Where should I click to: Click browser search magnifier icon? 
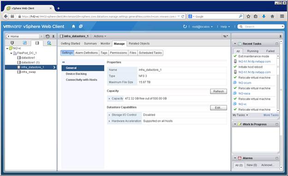pyautogui.click(x=240, y=16)
